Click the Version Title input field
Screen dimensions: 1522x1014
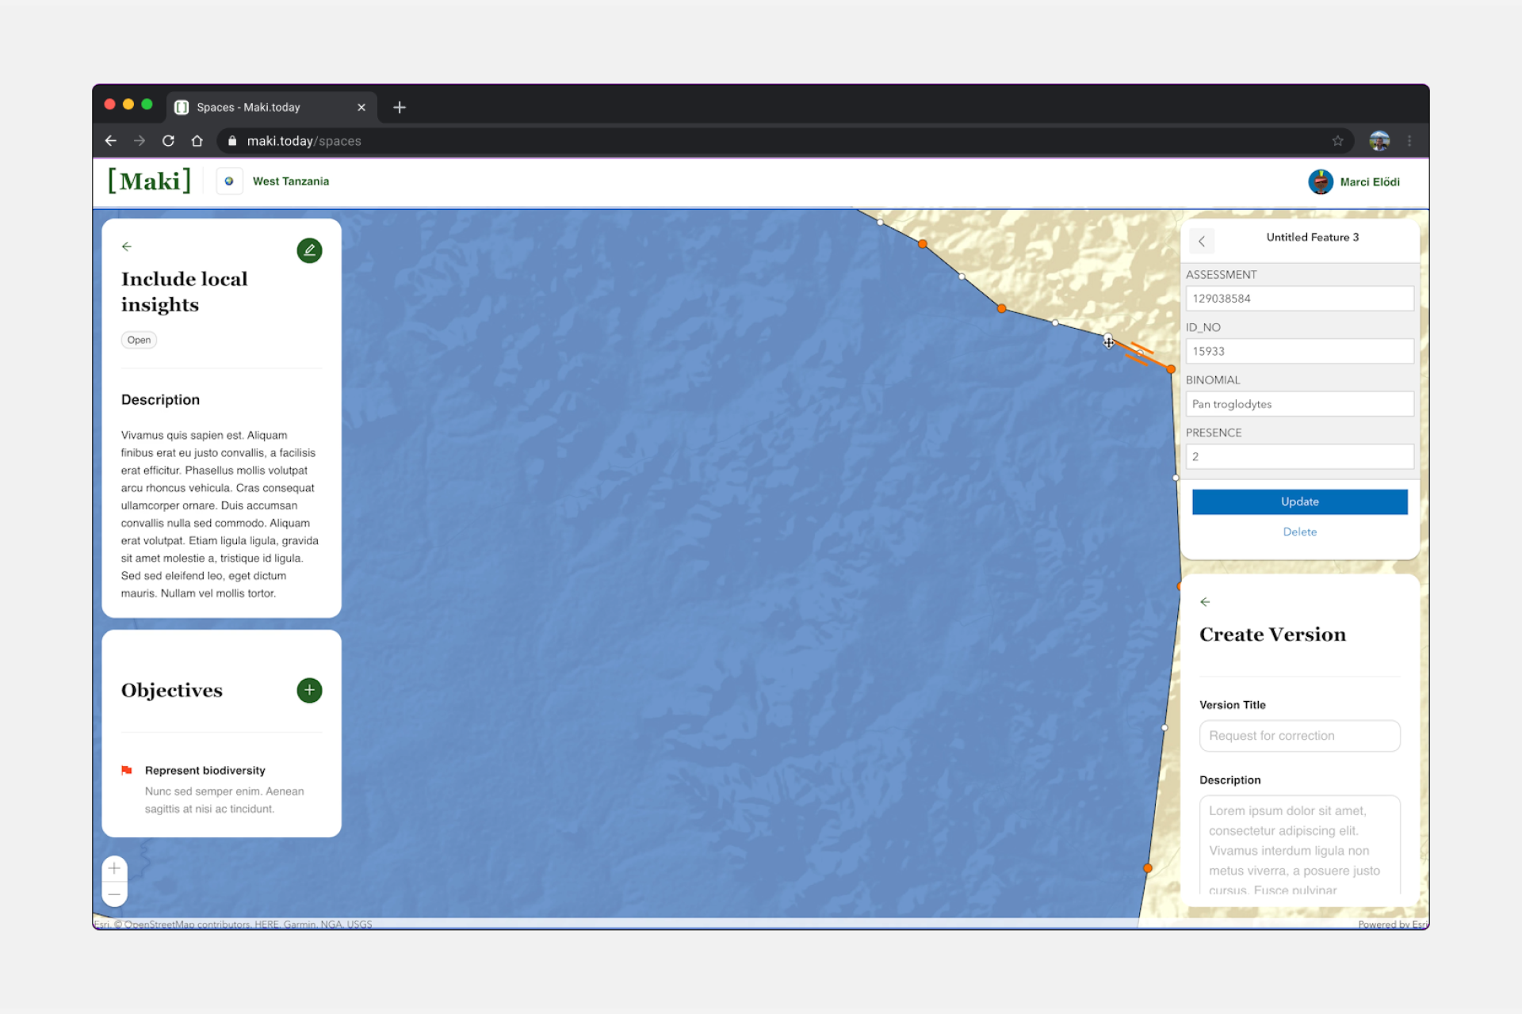(1299, 736)
